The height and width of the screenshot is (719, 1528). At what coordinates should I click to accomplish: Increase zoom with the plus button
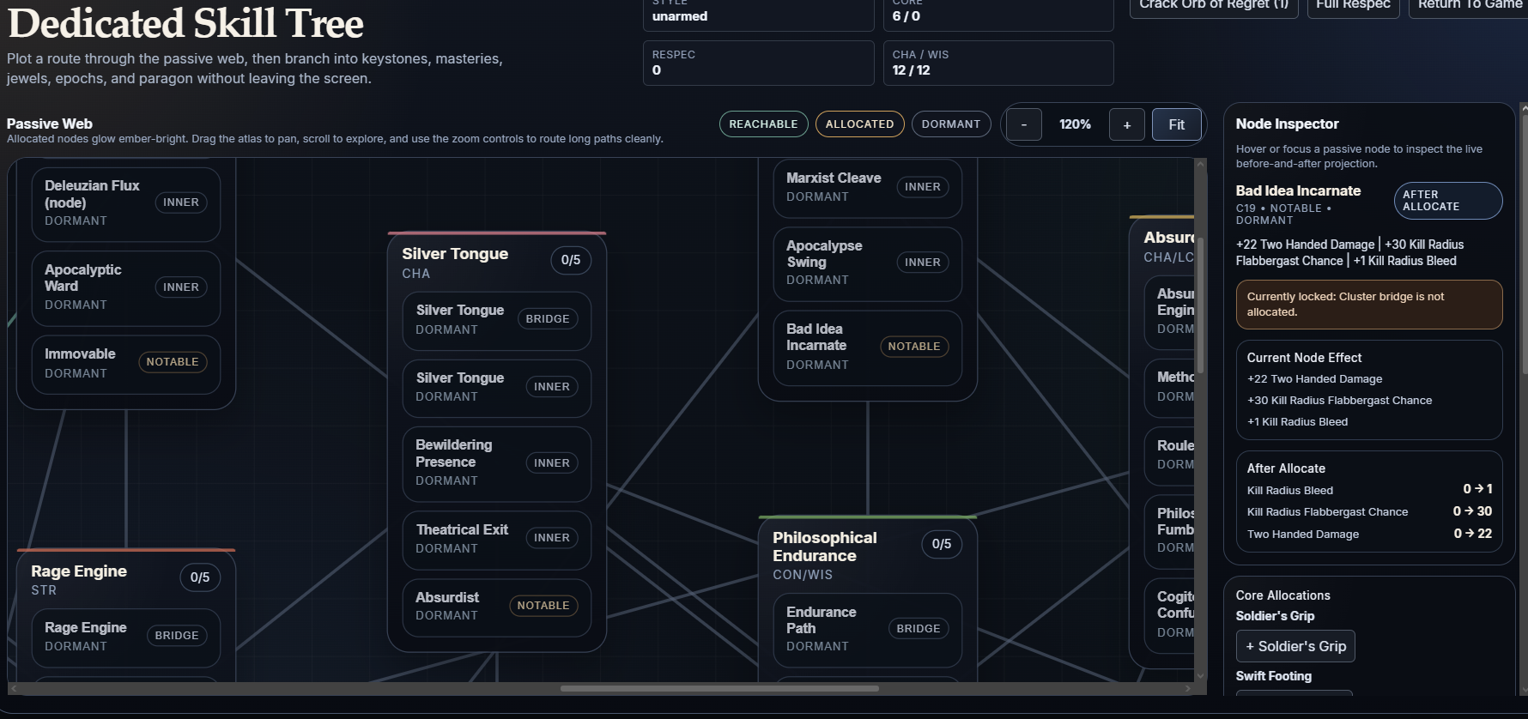pos(1127,124)
